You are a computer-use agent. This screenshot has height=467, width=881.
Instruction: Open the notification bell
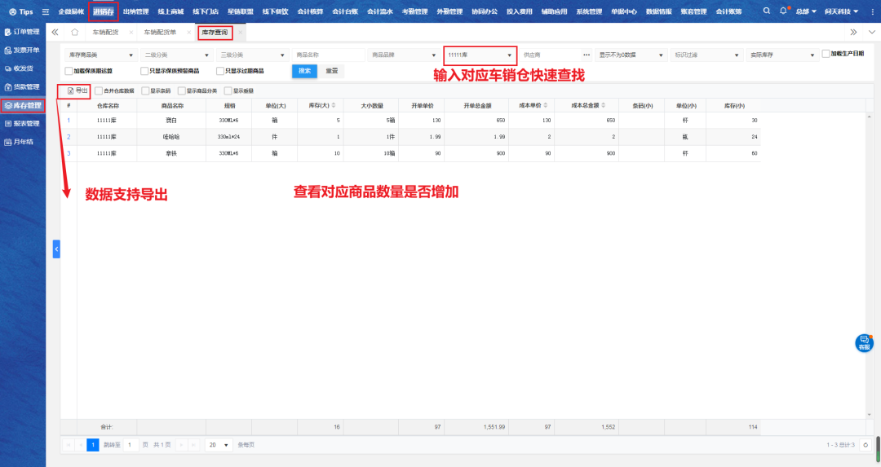783,11
